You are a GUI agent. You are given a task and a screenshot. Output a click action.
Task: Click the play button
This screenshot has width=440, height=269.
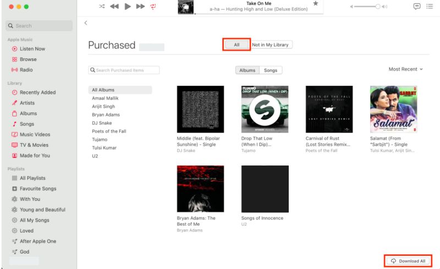(128, 6)
